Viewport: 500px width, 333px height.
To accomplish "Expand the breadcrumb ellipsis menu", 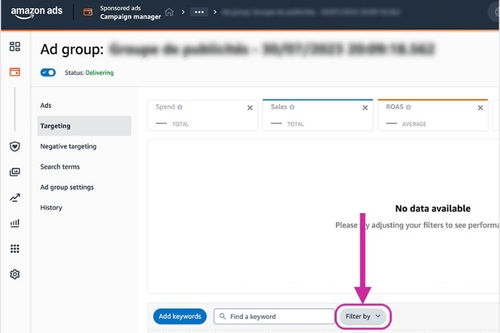I will click(199, 12).
